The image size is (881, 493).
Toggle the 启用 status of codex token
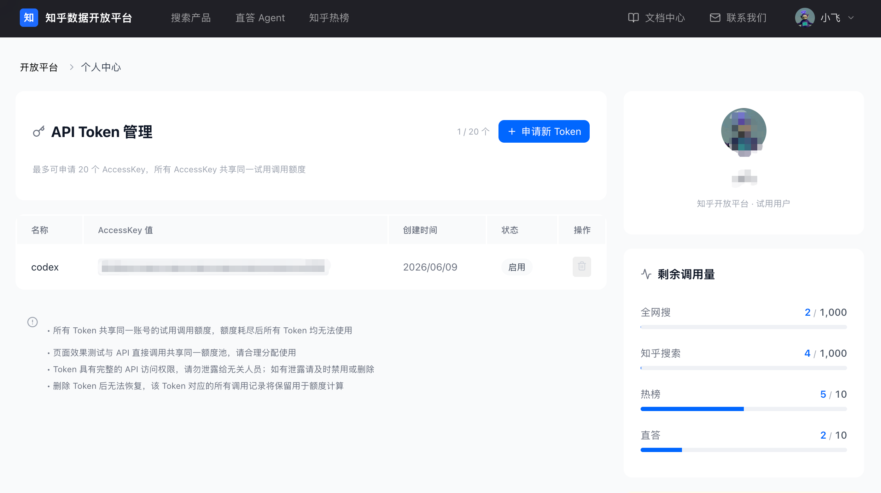tap(517, 267)
